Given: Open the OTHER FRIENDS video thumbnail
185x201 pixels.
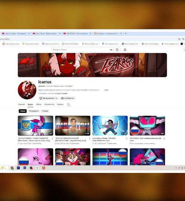Looking at the screenshot, I should (x=35, y=126).
